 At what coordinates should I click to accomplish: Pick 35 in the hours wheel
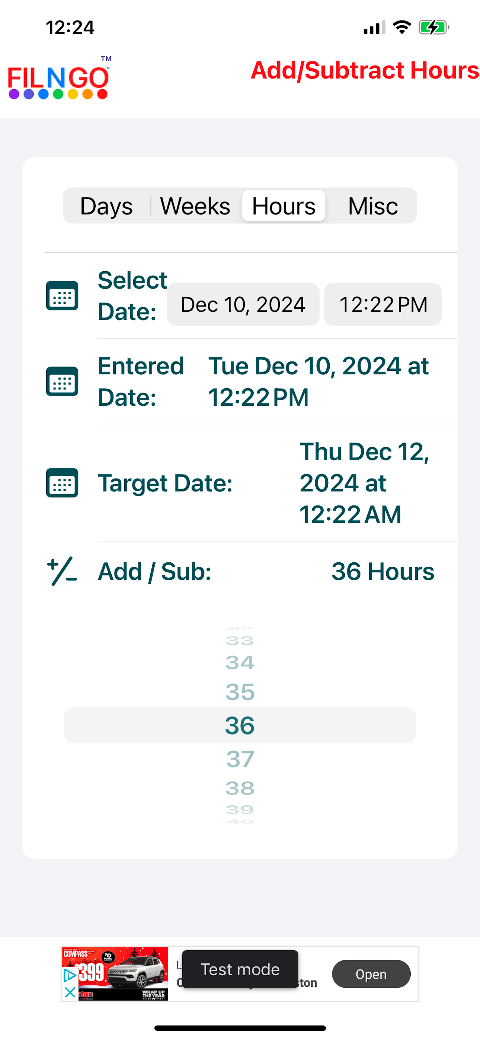pyautogui.click(x=240, y=691)
